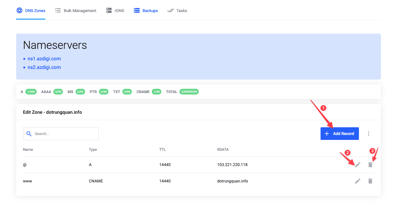Open the three-dot more options menu
The height and width of the screenshot is (208, 395).
(x=368, y=134)
